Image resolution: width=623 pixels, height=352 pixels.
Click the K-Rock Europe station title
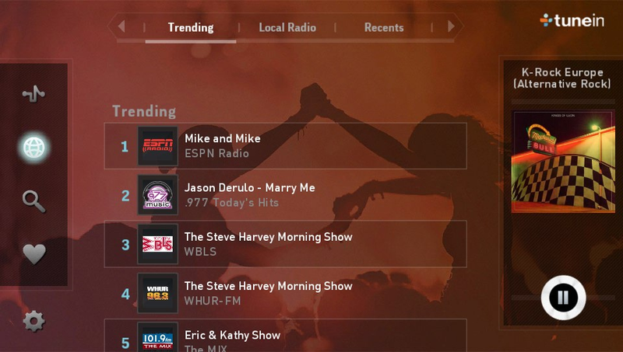pos(562,78)
